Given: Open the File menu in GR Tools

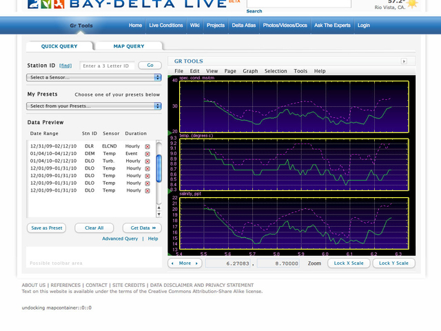Looking at the screenshot, I should pyautogui.click(x=179, y=71).
